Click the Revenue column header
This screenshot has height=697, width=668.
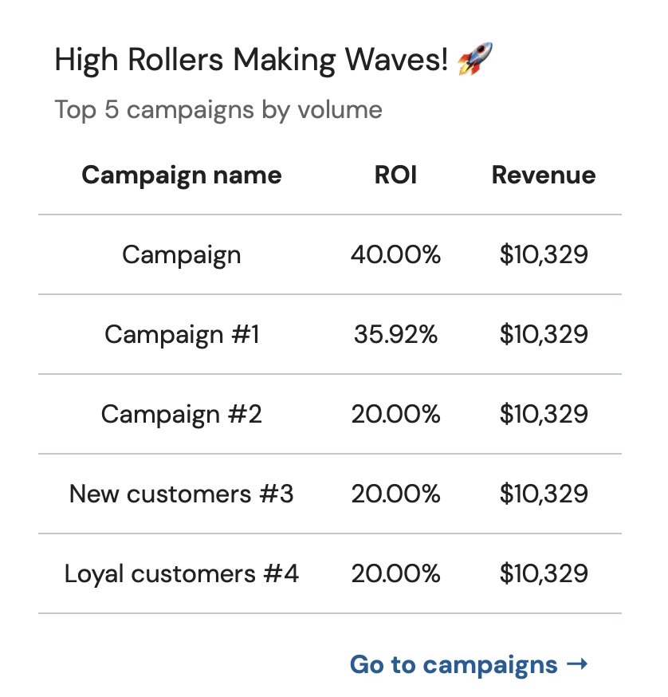point(544,175)
